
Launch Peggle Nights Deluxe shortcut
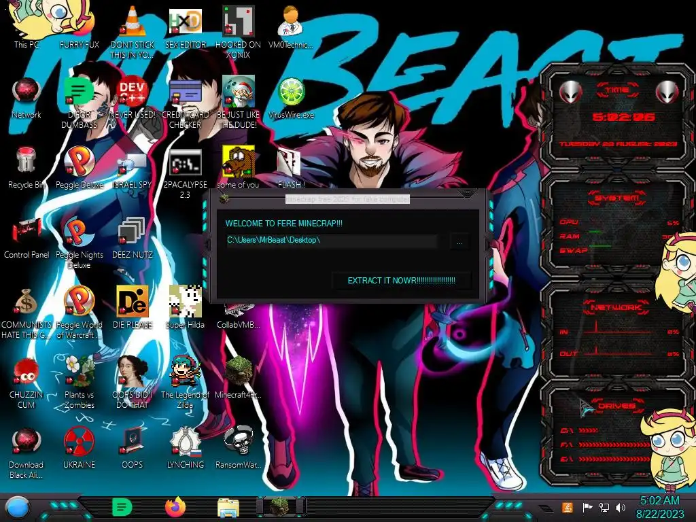(79, 243)
